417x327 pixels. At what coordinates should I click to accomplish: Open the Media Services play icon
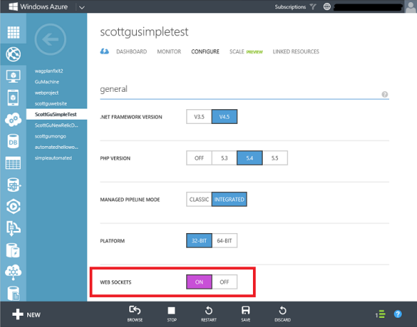click(x=13, y=207)
